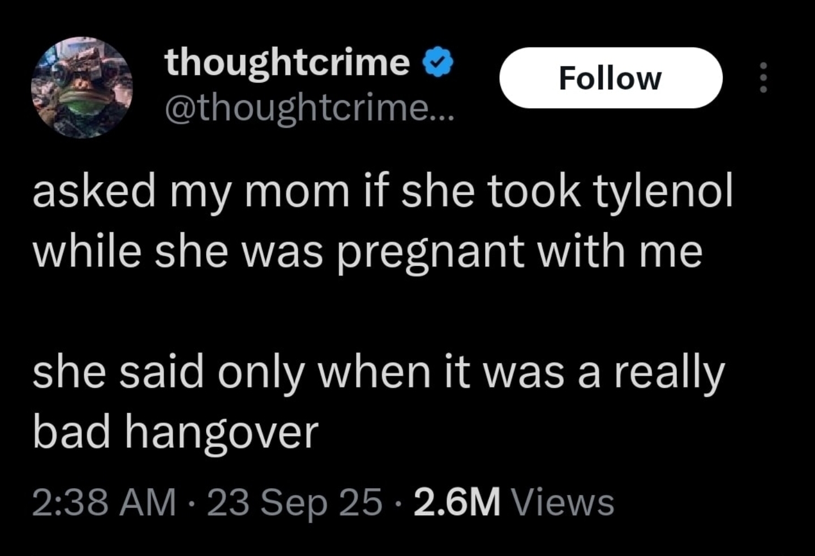Open the three-dot more options menu
Viewport: 815px width, 556px height.
(x=763, y=77)
